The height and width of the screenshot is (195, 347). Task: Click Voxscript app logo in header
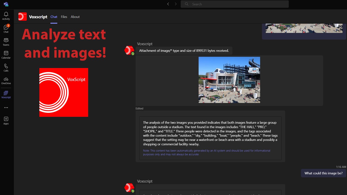pos(23,17)
